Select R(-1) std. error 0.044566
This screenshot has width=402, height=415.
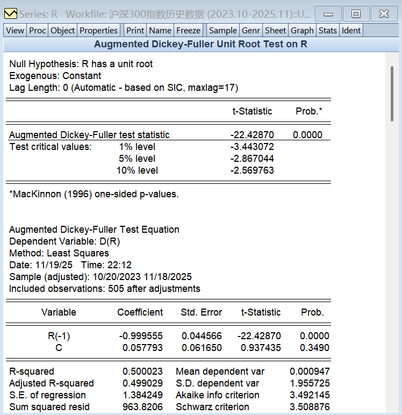202,336
